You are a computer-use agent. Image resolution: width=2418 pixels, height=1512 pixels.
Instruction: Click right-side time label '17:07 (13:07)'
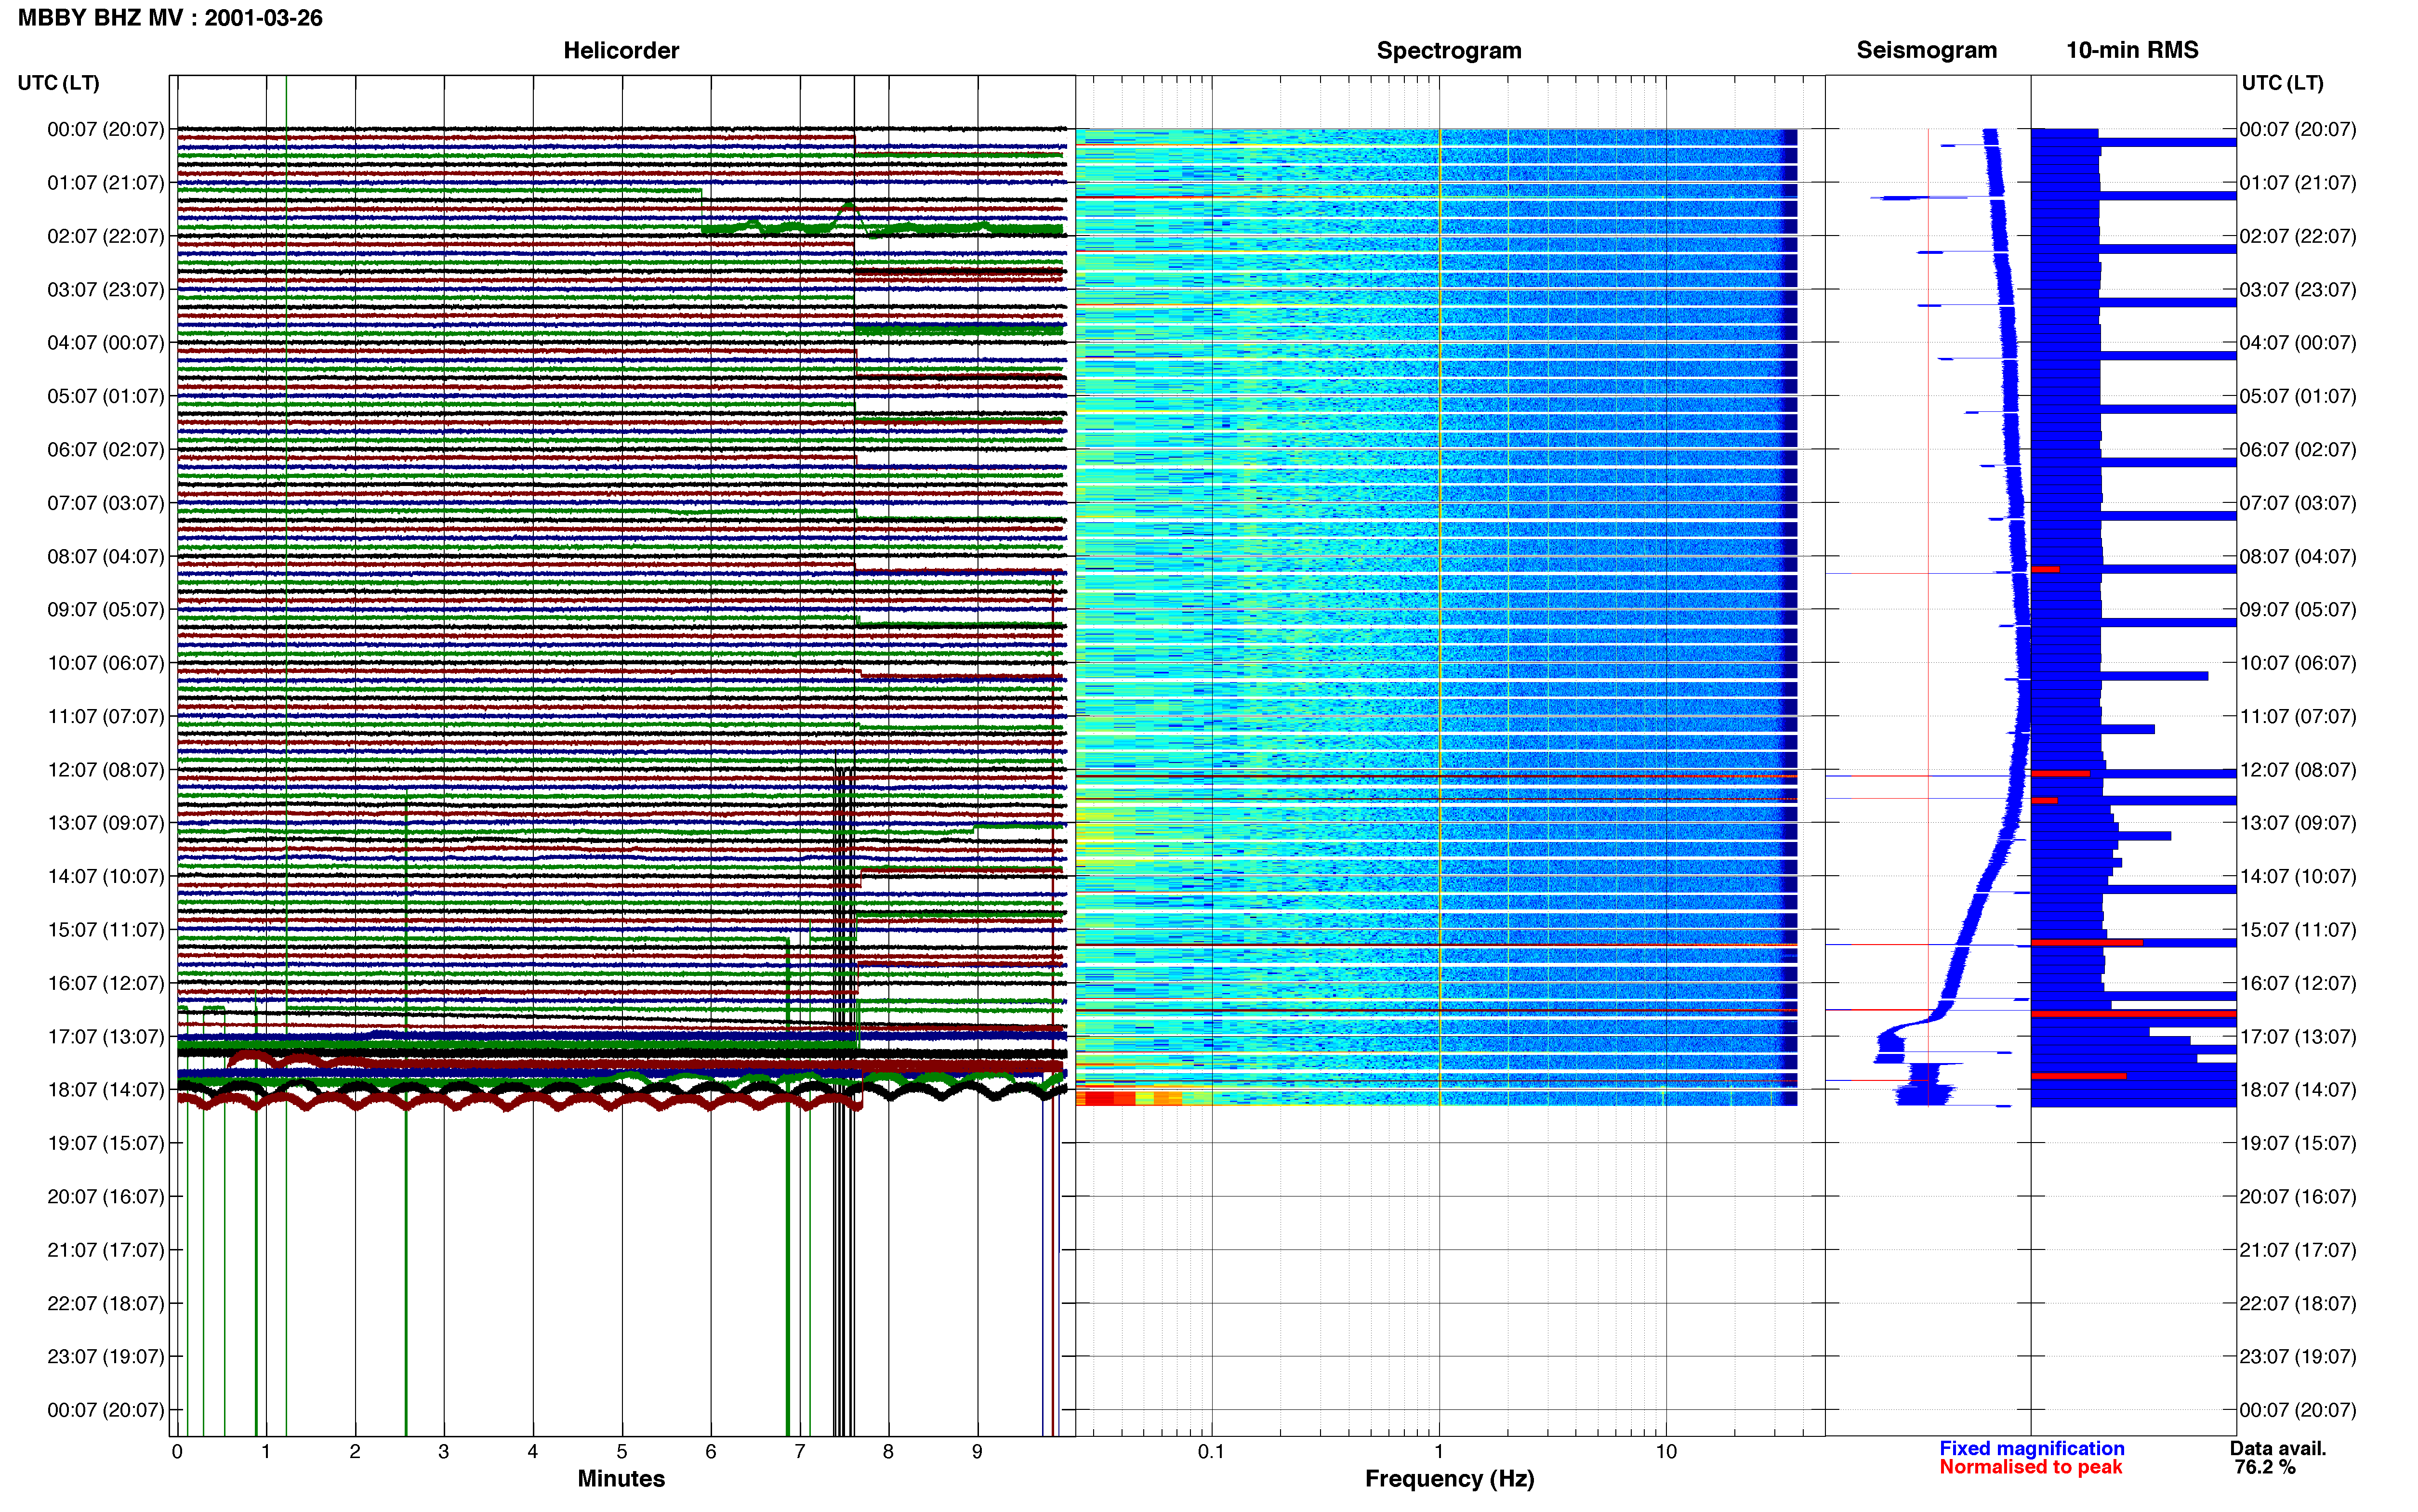coord(2297,1036)
